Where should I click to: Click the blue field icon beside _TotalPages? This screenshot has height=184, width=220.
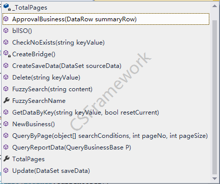[x=7, y=7]
